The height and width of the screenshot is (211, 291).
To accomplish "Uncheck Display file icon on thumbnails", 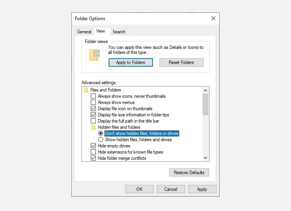I will 94,109.
